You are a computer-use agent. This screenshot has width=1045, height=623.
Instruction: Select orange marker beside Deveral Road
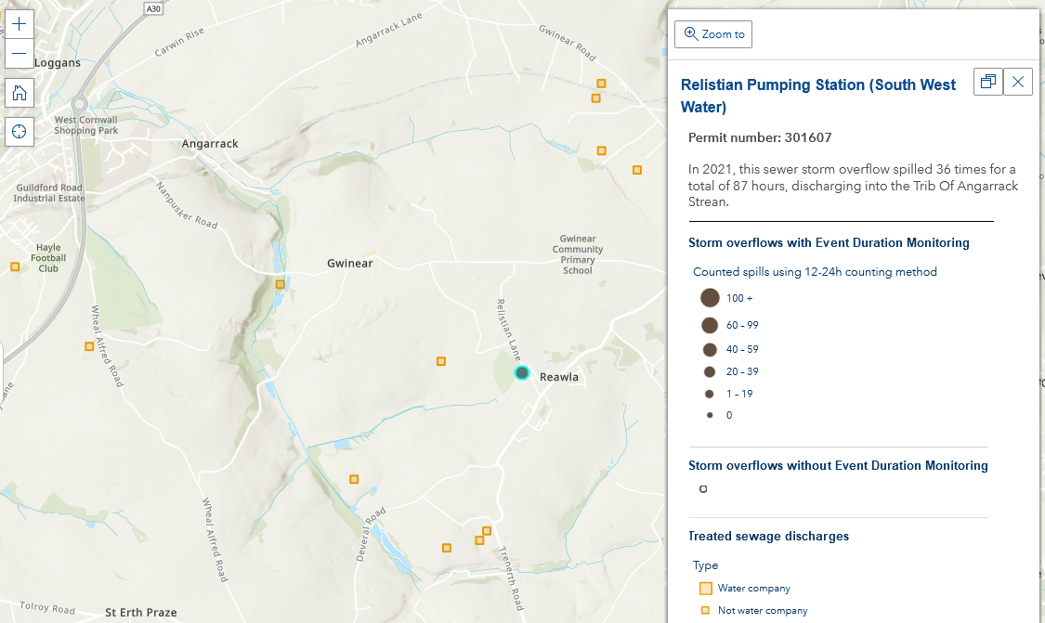pos(354,479)
